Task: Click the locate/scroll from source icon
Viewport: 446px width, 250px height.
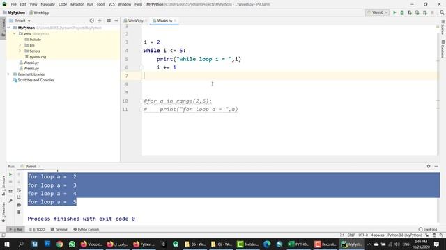Action: 91,21
